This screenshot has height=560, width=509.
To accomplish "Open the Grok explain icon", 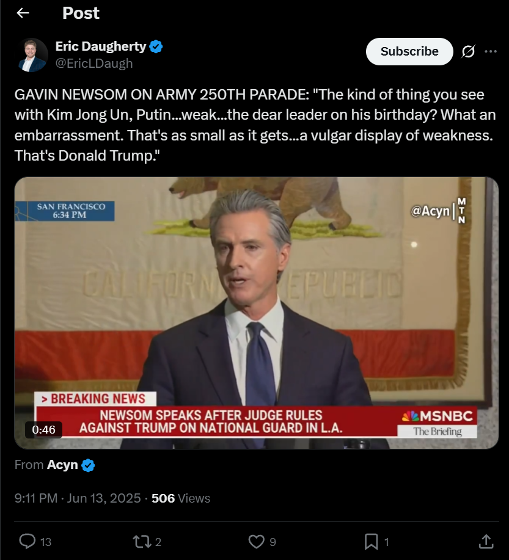I will (468, 51).
